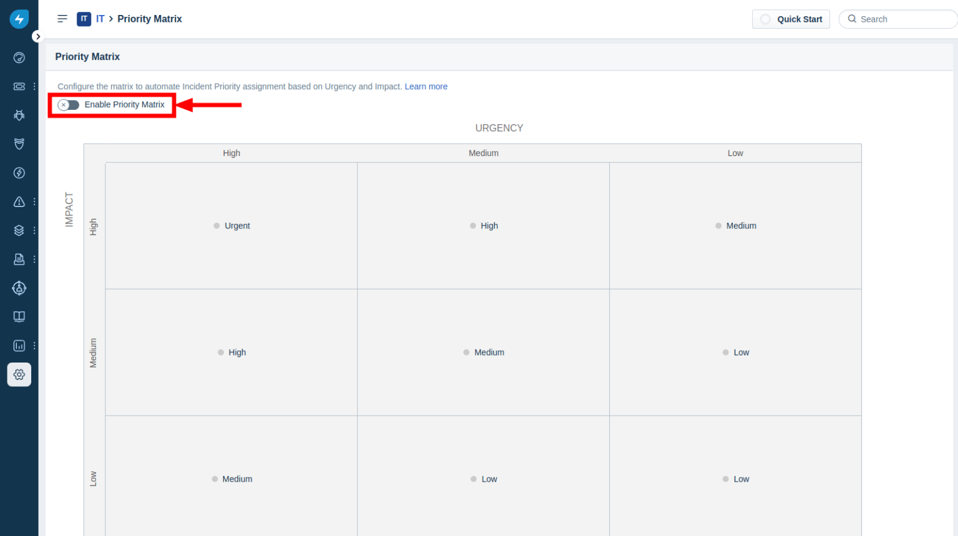
Task: Open the hamburger menu beside the breadcrumb
Action: [62, 19]
